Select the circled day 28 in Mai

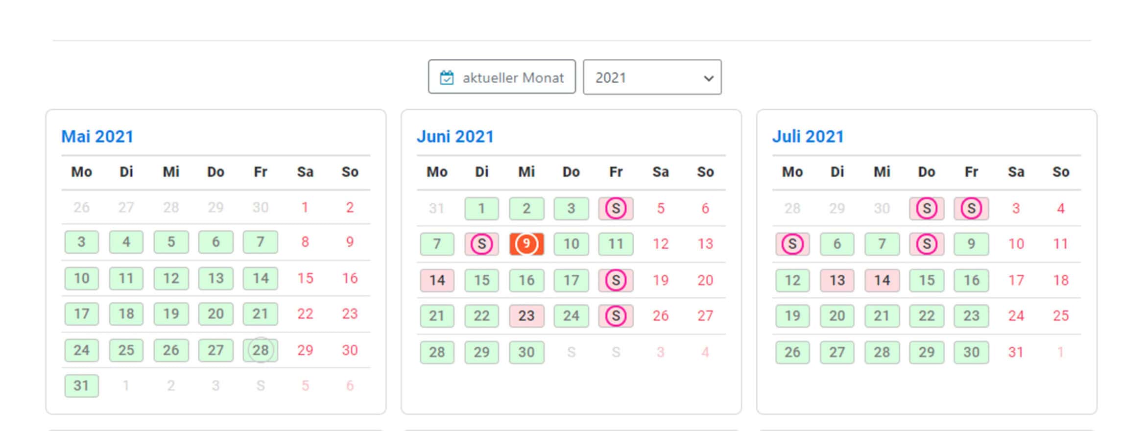[261, 350]
